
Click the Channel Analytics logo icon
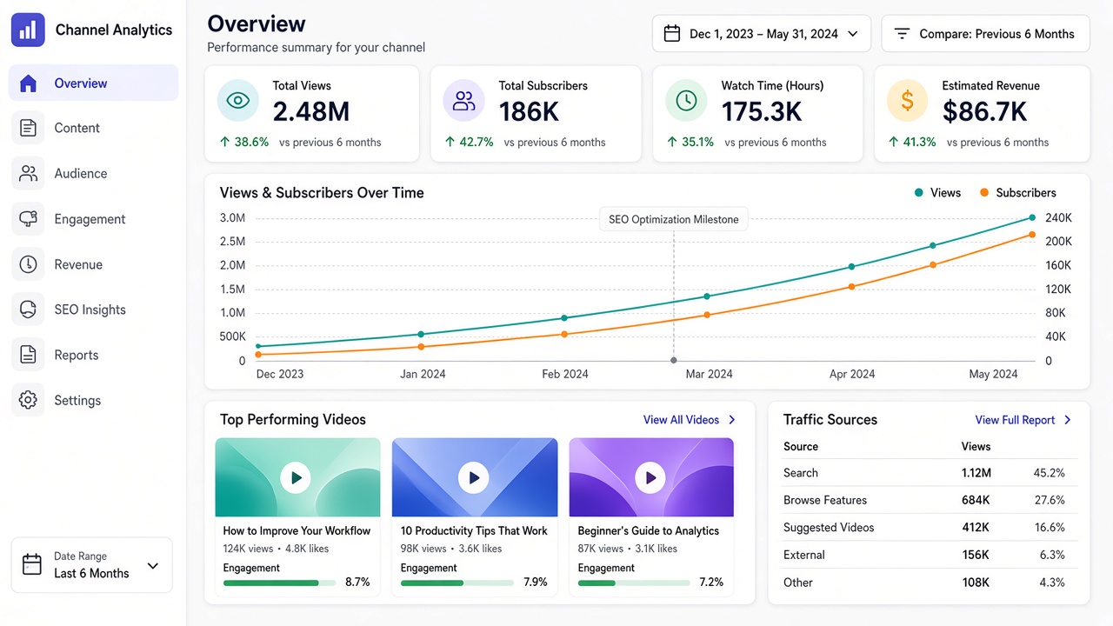pyautogui.click(x=28, y=30)
